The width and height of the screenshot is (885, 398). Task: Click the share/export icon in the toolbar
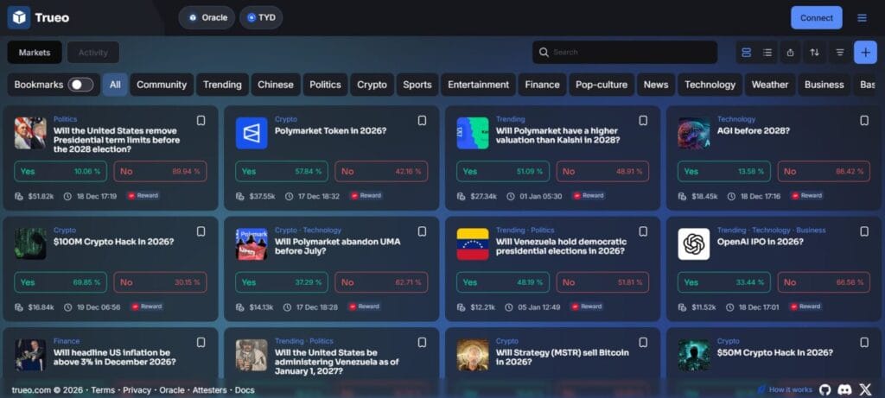790,53
